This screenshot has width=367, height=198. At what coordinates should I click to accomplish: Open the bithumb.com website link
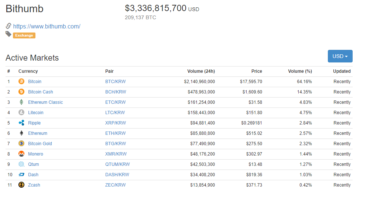(47, 26)
